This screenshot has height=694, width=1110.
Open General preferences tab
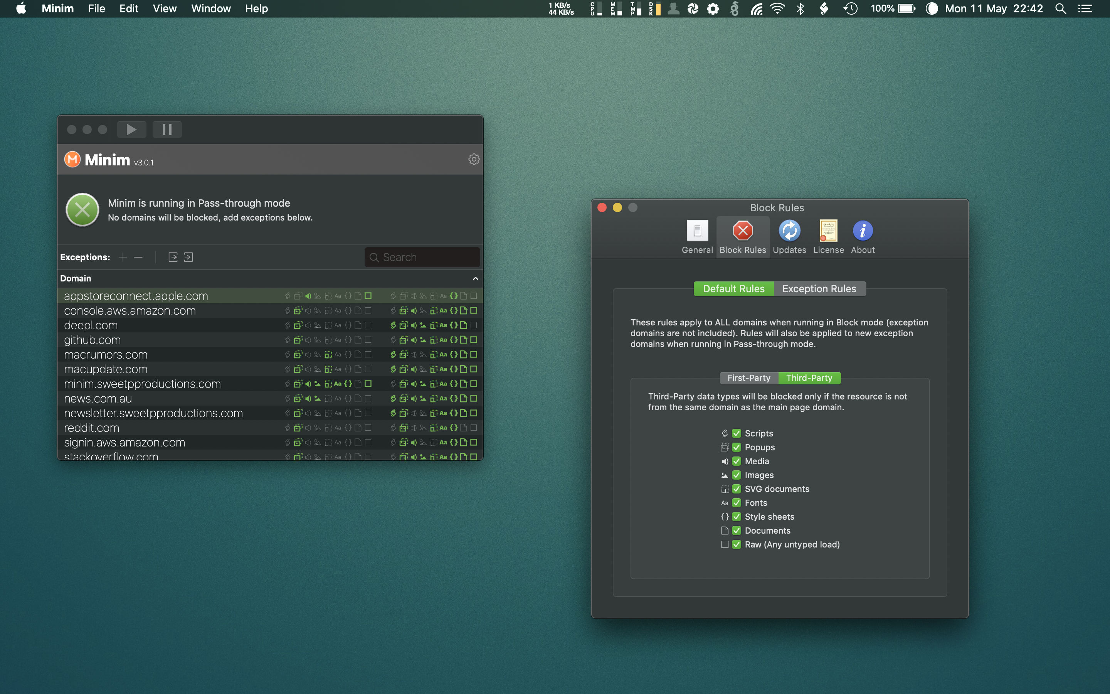697,237
